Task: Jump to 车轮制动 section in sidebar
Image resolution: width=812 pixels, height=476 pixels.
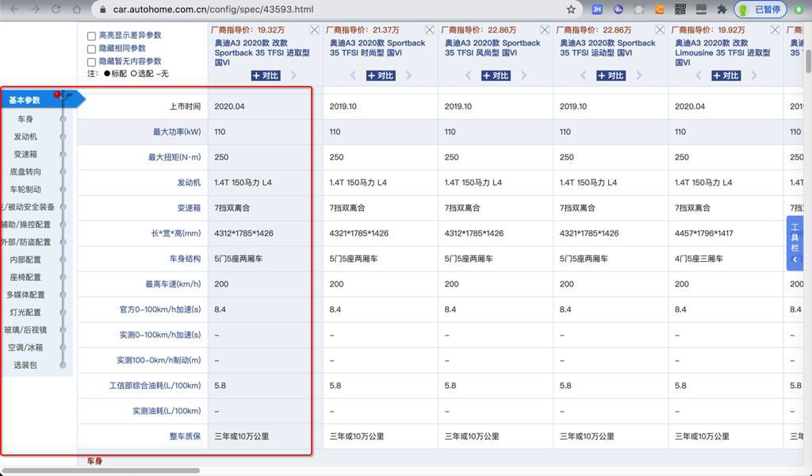Action: click(25, 190)
